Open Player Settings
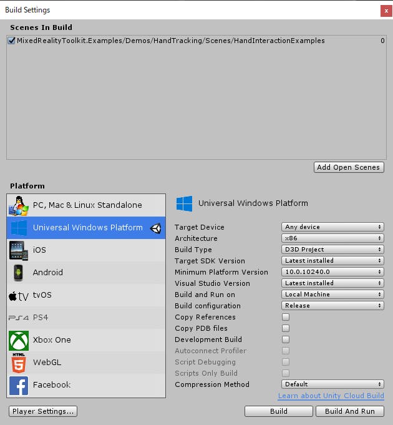The image size is (393, 425). (x=43, y=411)
